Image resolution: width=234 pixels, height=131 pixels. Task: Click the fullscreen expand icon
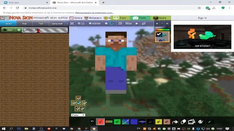(x=72, y=23)
